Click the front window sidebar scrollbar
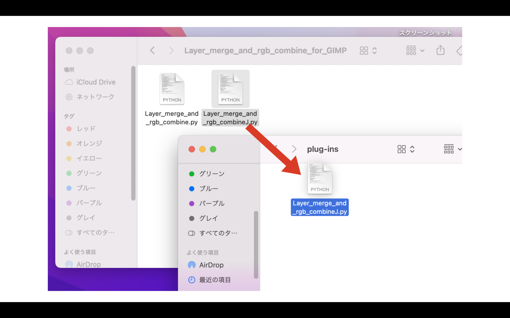 pos(256,244)
